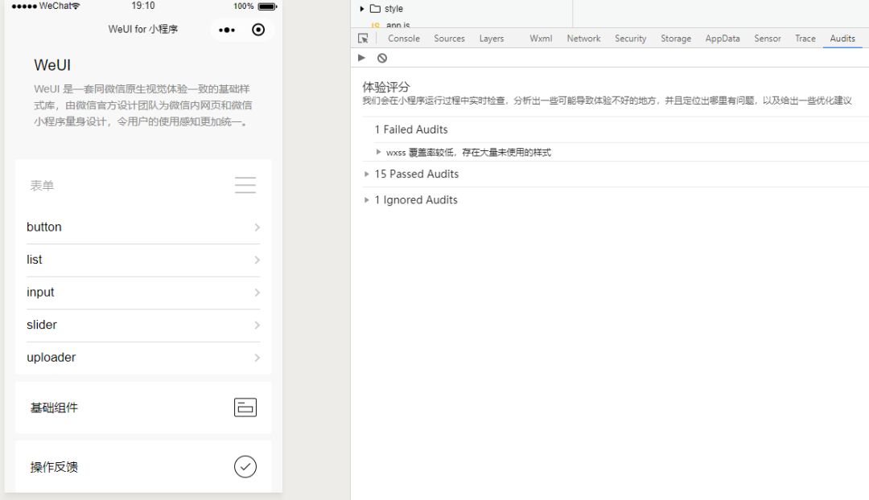
Task: Tap the input row label
Action: (x=40, y=293)
